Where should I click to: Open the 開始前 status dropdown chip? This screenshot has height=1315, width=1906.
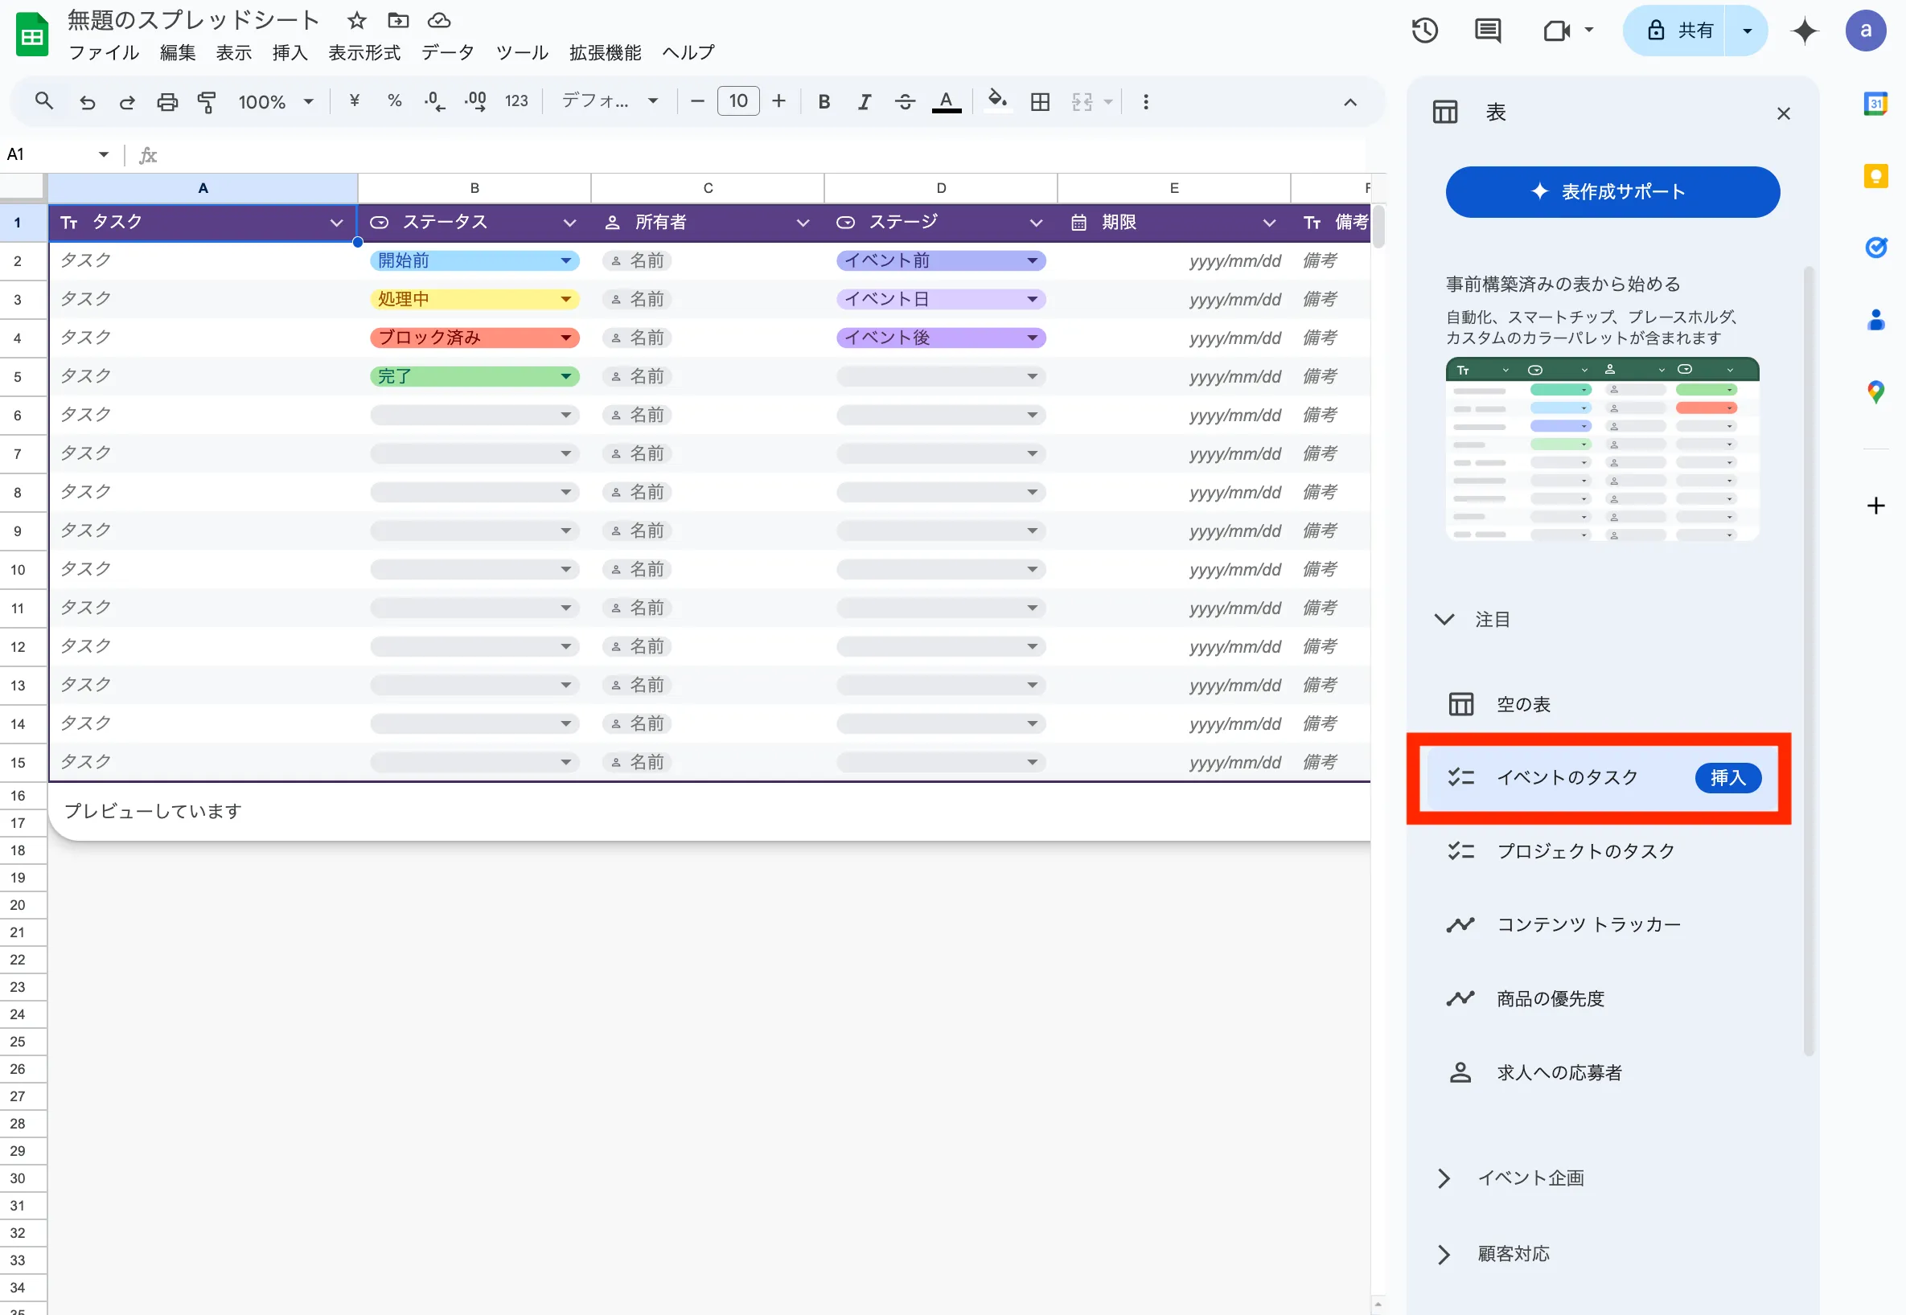[474, 261]
